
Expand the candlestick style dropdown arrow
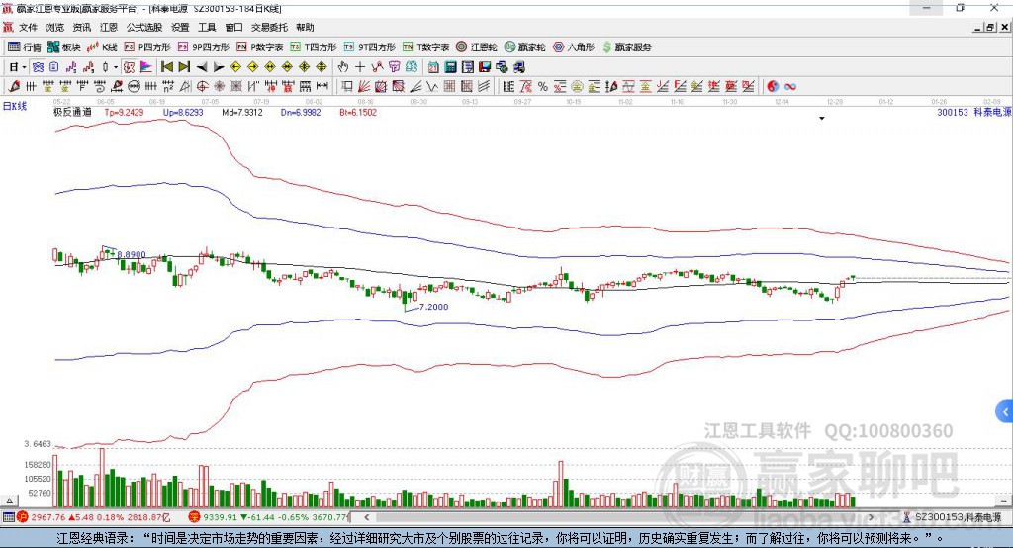(x=116, y=67)
